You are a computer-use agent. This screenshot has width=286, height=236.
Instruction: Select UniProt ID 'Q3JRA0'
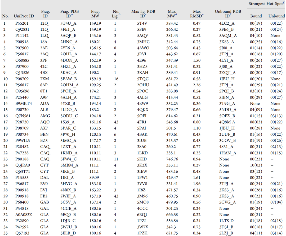click(23, 165)
